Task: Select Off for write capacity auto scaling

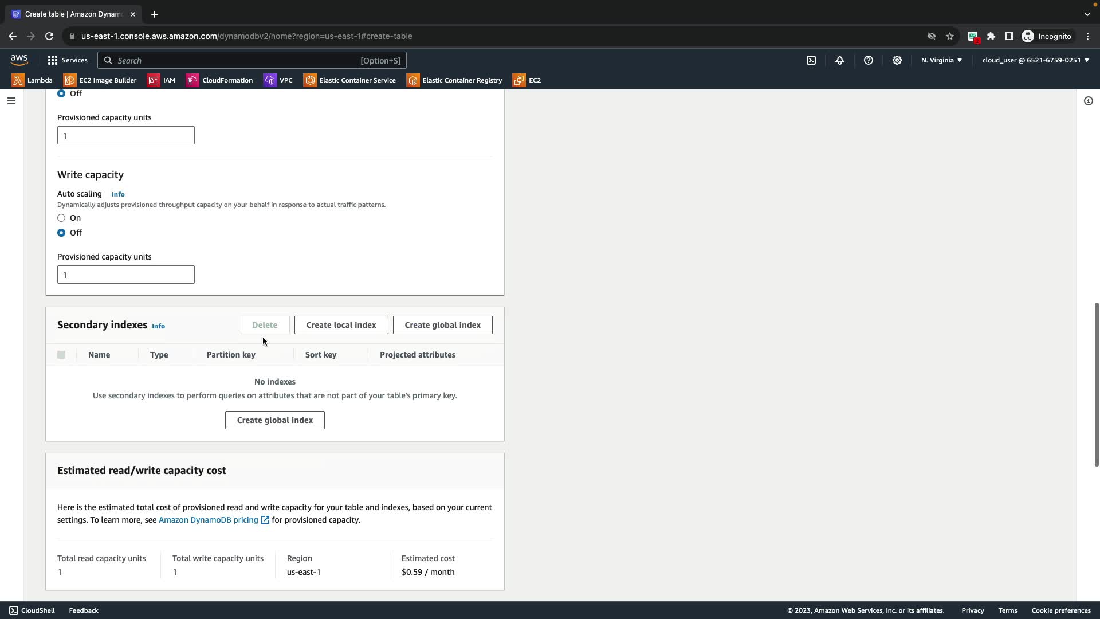Action: tap(61, 233)
